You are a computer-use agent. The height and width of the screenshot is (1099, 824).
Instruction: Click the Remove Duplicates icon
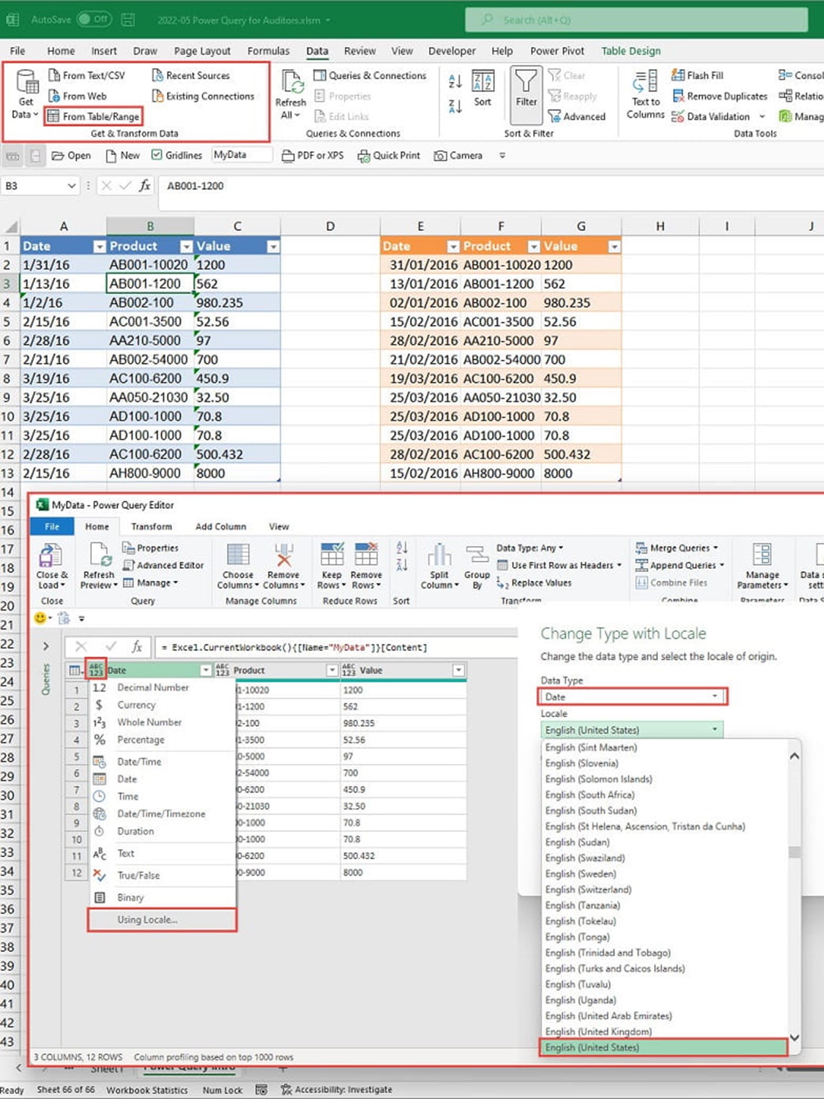tap(678, 96)
